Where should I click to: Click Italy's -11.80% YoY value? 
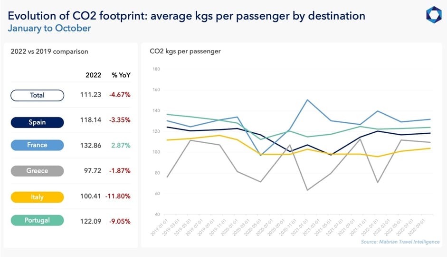[119, 196]
